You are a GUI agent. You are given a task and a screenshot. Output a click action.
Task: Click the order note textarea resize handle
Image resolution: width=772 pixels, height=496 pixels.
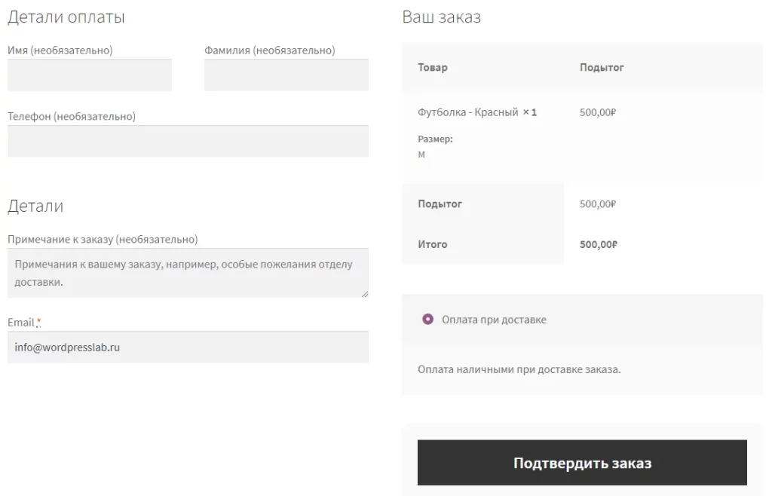pyautogui.click(x=365, y=294)
